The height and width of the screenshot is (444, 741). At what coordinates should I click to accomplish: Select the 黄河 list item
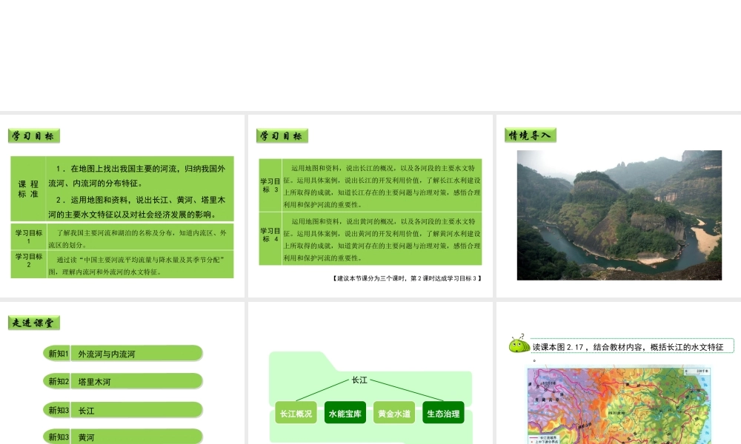pyautogui.click(x=123, y=437)
